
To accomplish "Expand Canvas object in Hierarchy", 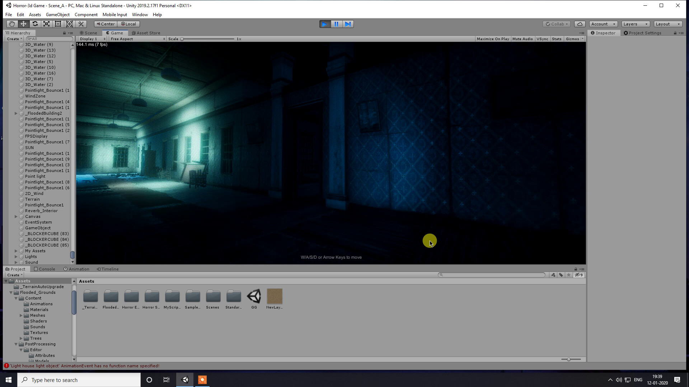I will 16,216.
